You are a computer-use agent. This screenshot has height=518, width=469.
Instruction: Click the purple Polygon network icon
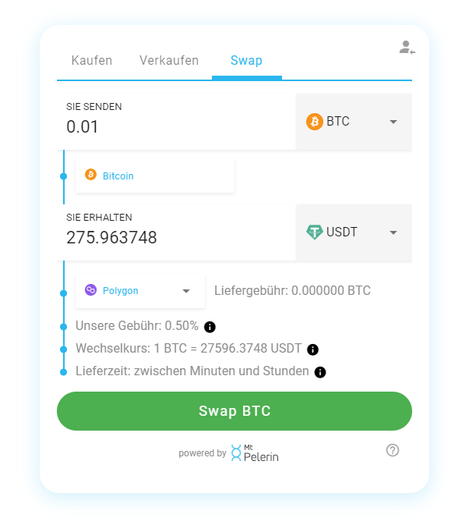(x=90, y=291)
